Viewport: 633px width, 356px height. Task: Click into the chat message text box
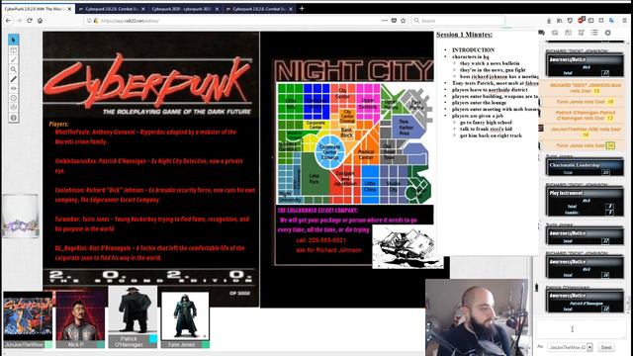(581, 329)
